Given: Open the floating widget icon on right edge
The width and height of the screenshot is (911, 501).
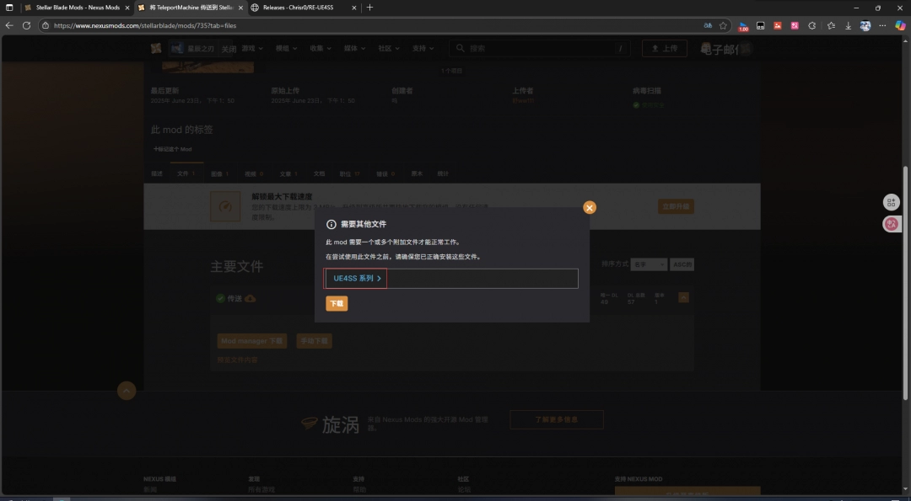Looking at the screenshot, I should point(891,202).
